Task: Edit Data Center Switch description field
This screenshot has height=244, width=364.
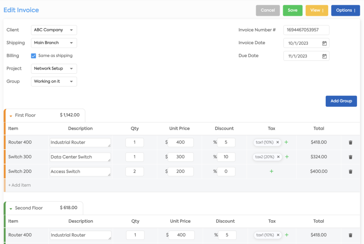Action: 80,157
